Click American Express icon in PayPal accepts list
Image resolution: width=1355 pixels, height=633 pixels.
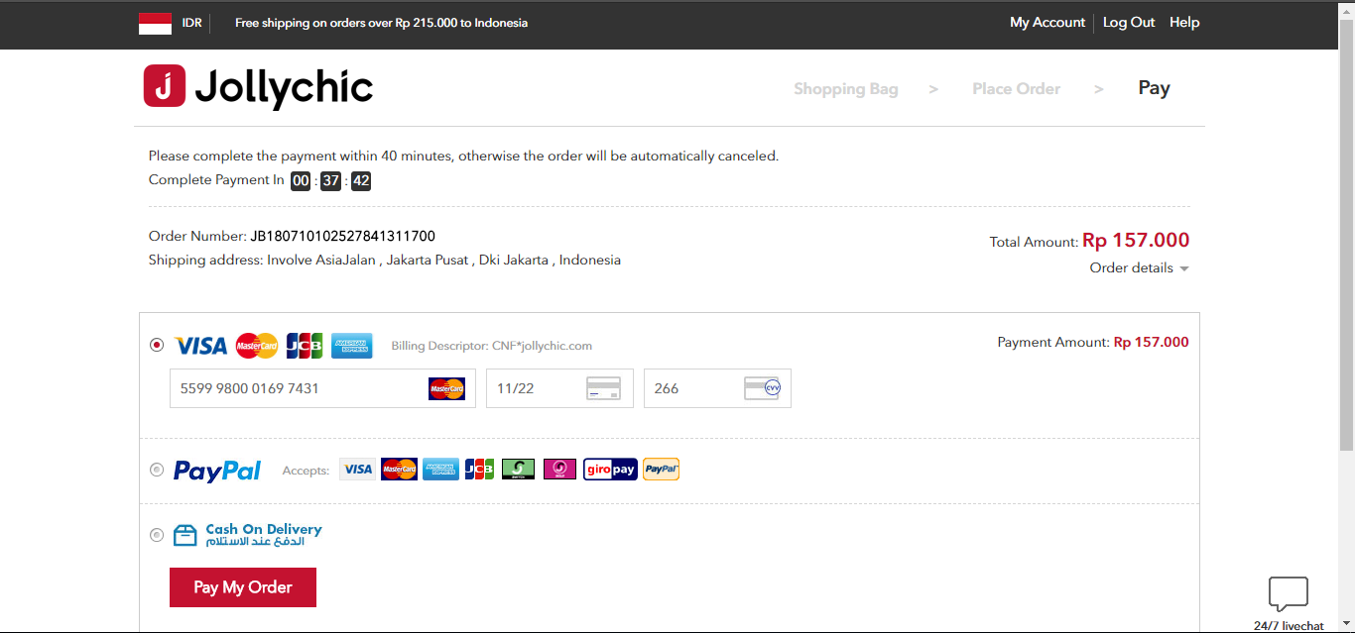pos(440,470)
